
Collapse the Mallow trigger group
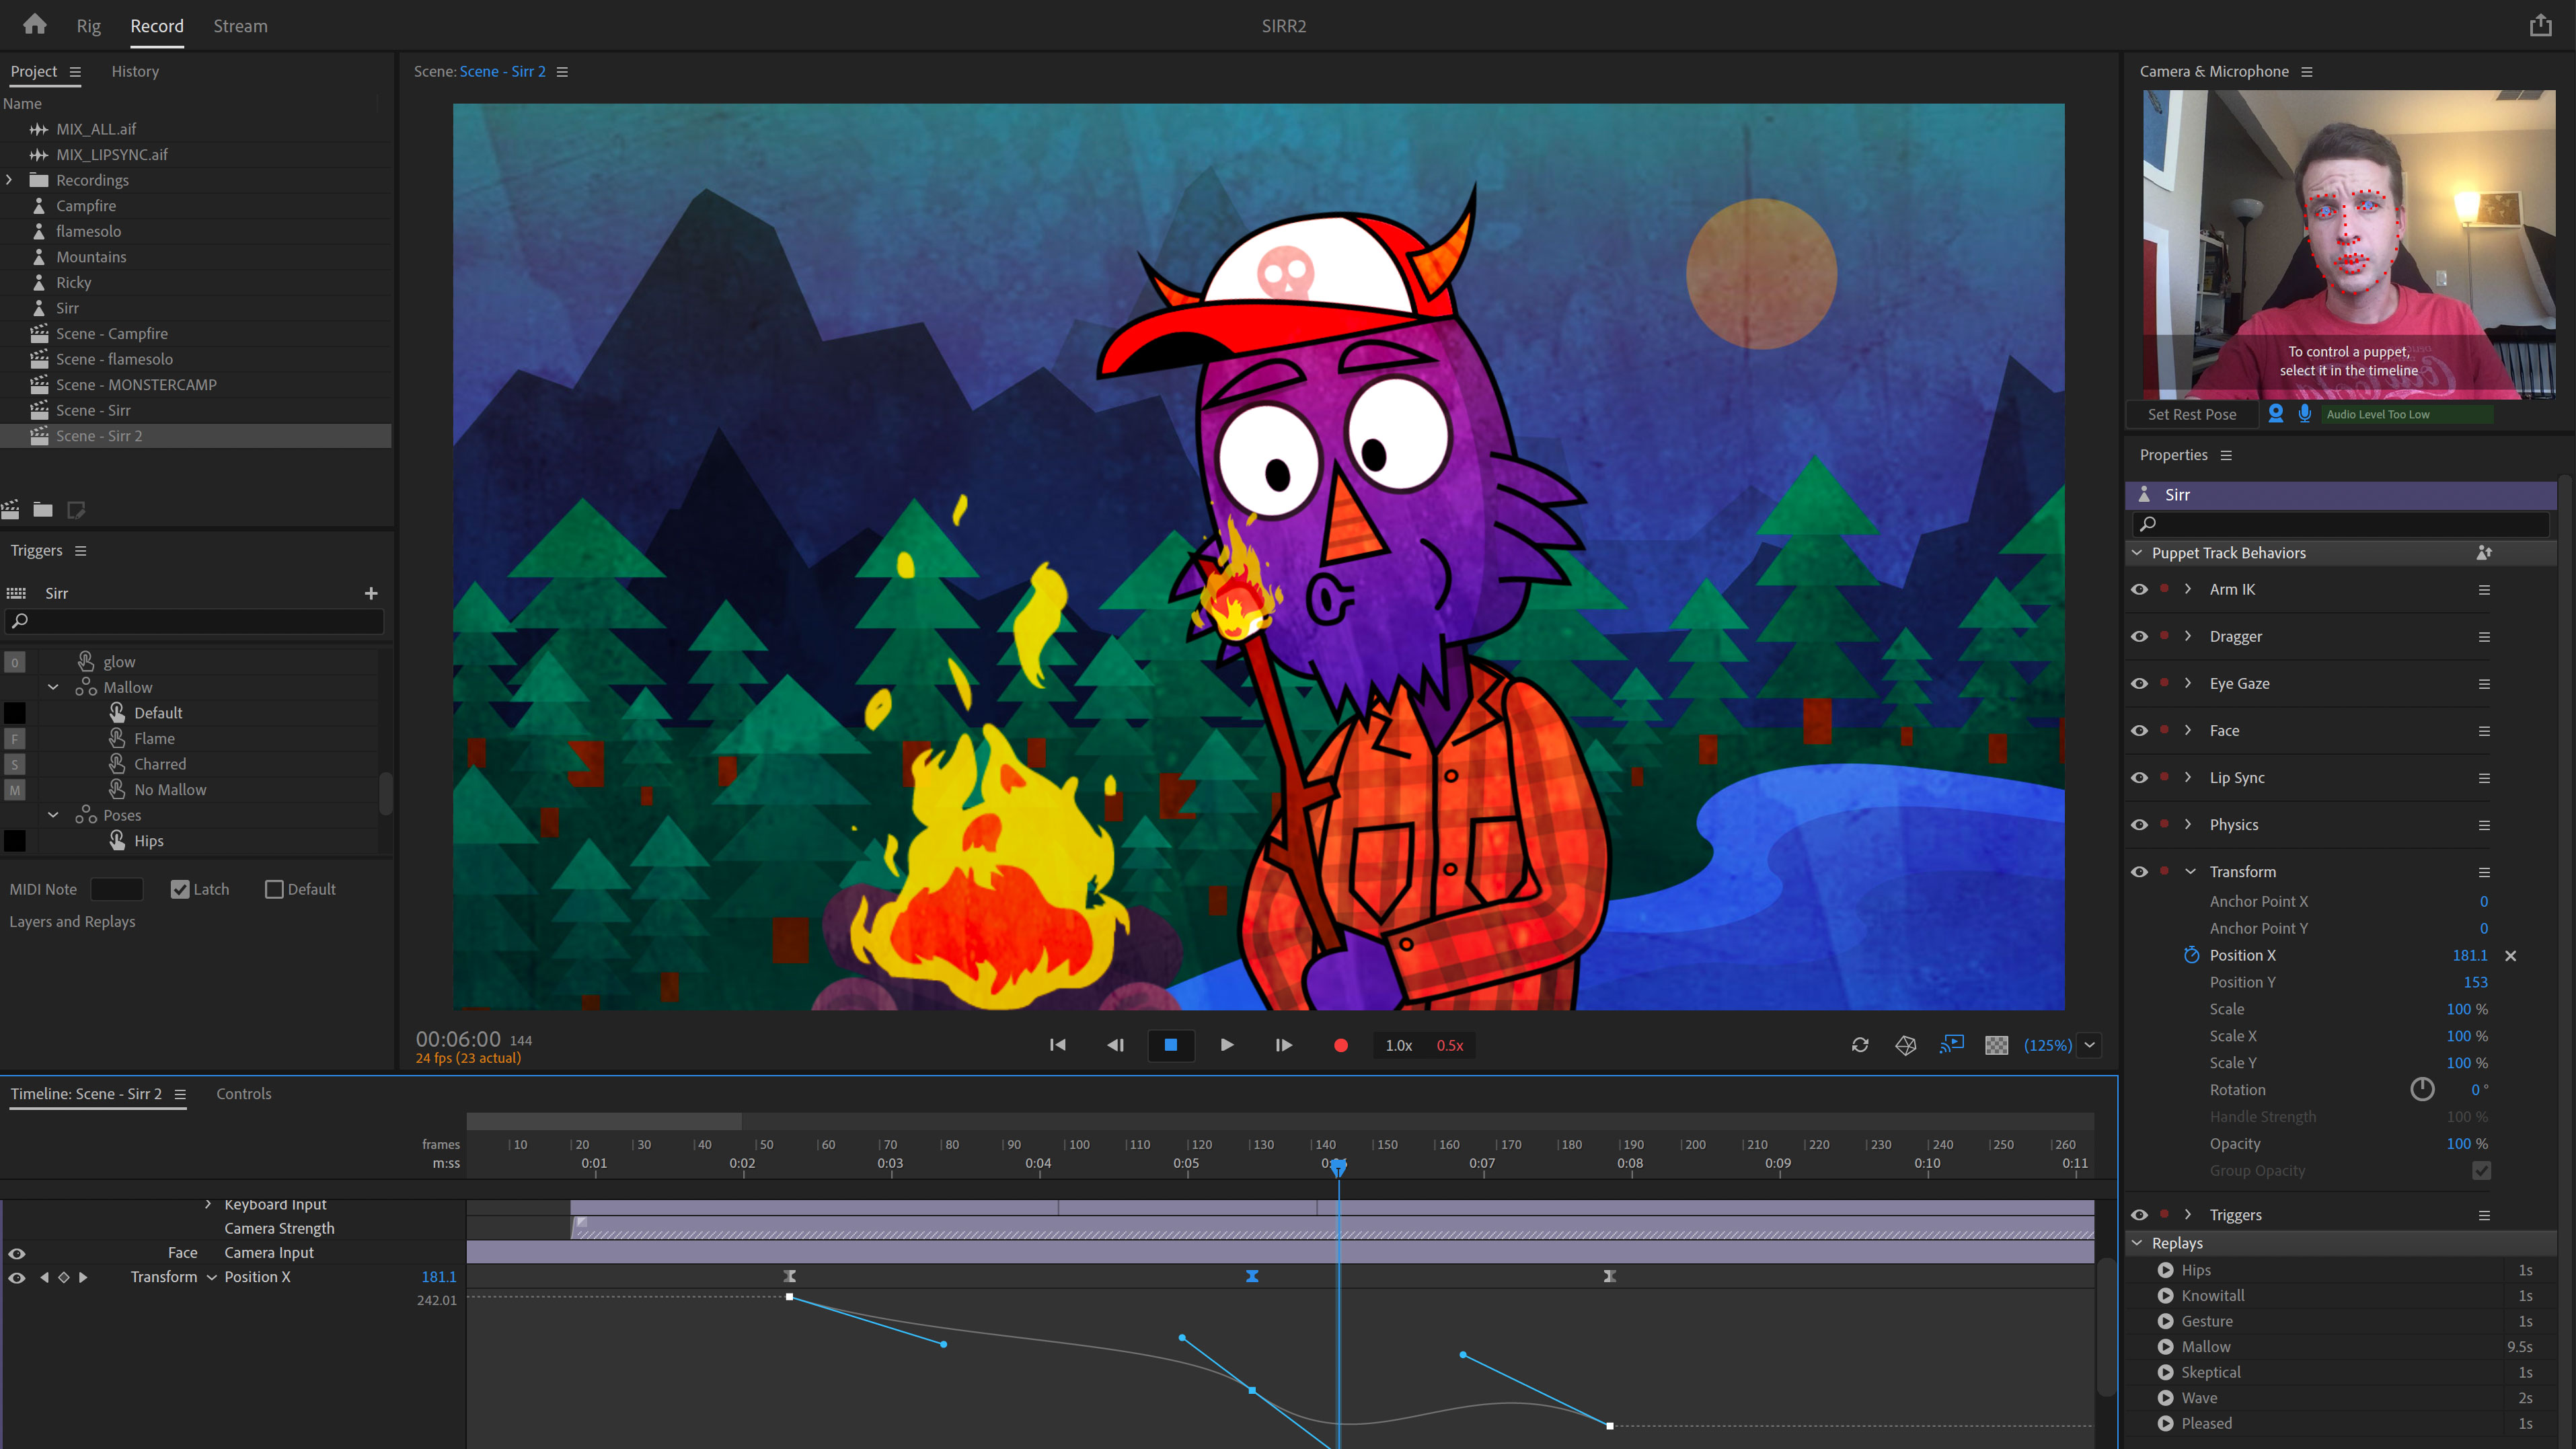point(53,687)
